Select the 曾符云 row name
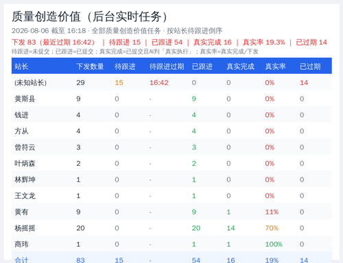 pos(25,147)
